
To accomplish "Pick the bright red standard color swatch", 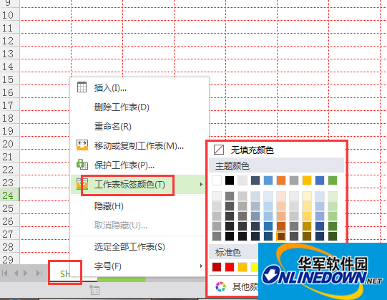I will click(230, 267).
